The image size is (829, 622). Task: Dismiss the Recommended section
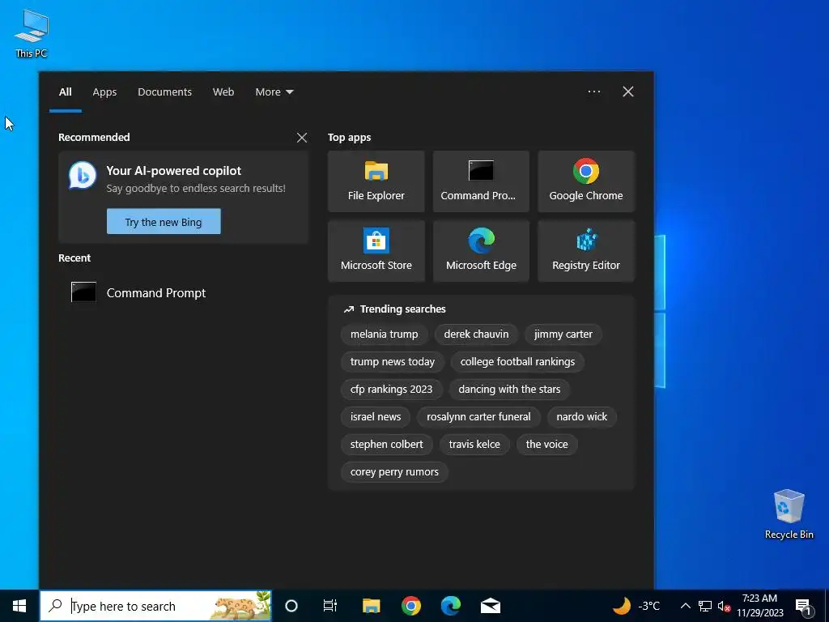(x=302, y=138)
